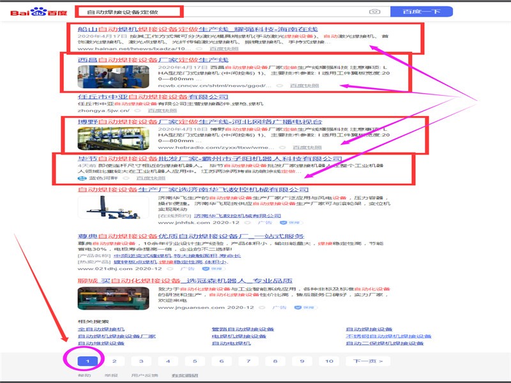Open related search 自动焊机焊接设备厂家
511x383 pixels.
117,336
